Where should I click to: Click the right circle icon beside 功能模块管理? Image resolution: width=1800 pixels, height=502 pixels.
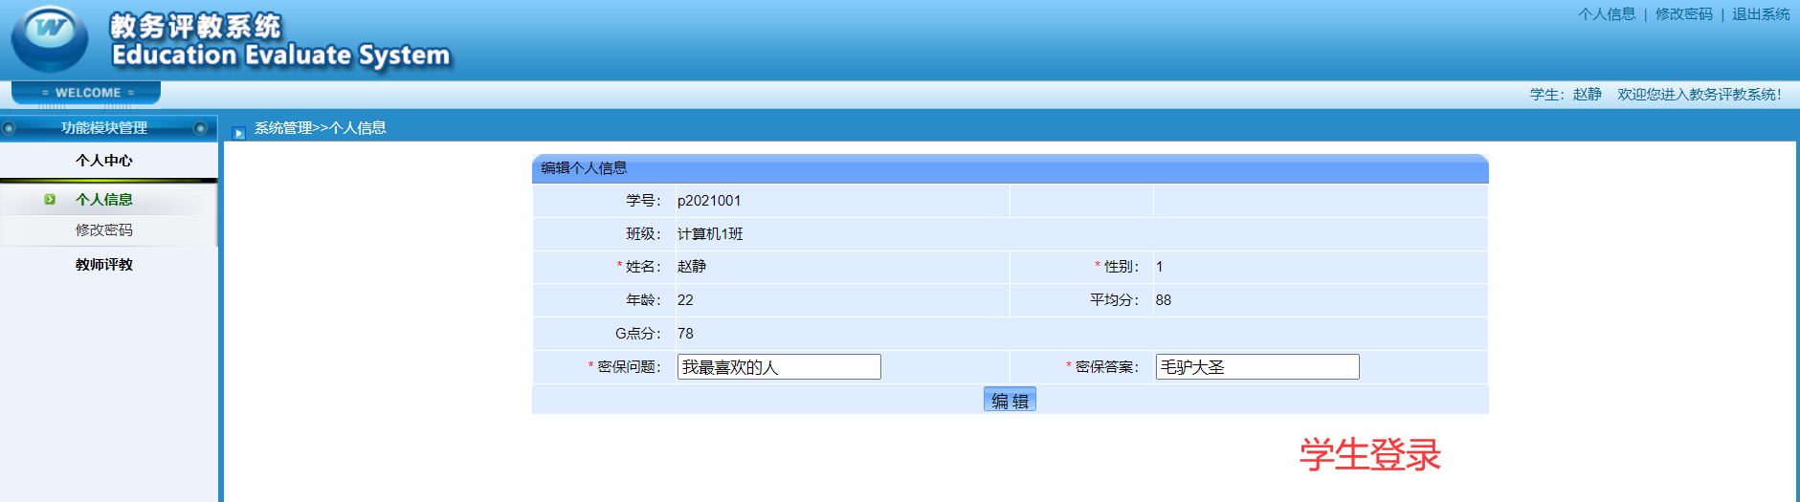pyautogui.click(x=200, y=128)
